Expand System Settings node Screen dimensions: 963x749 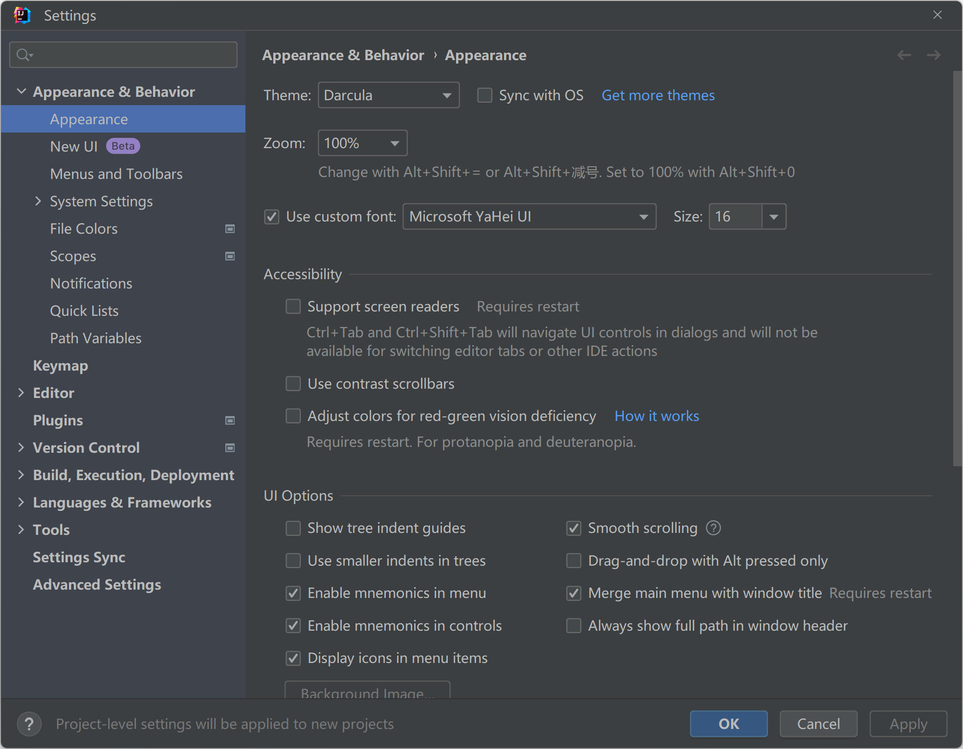[x=38, y=201]
